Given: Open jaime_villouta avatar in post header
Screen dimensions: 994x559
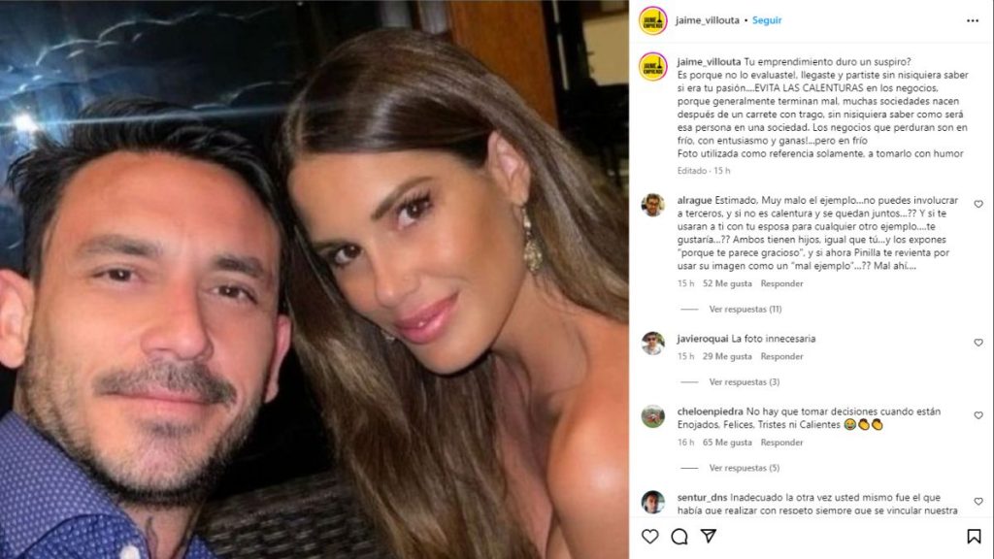Looking at the screenshot, I should coord(652,20).
